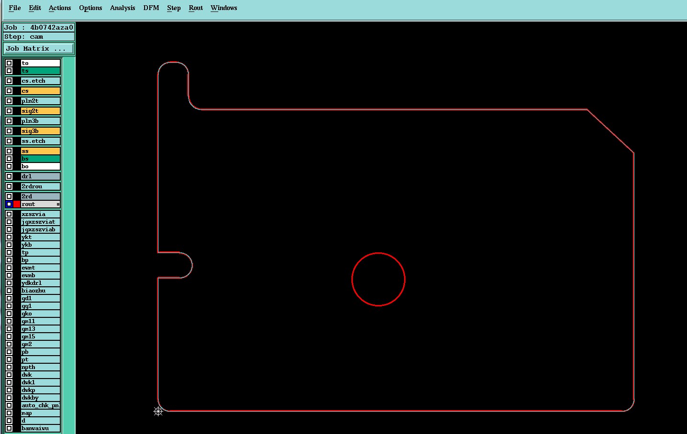The width and height of the screenshot is (687, 434).
Task: Toggle display checkbox for pln2t layer
Action: click(x=9, y=101)
